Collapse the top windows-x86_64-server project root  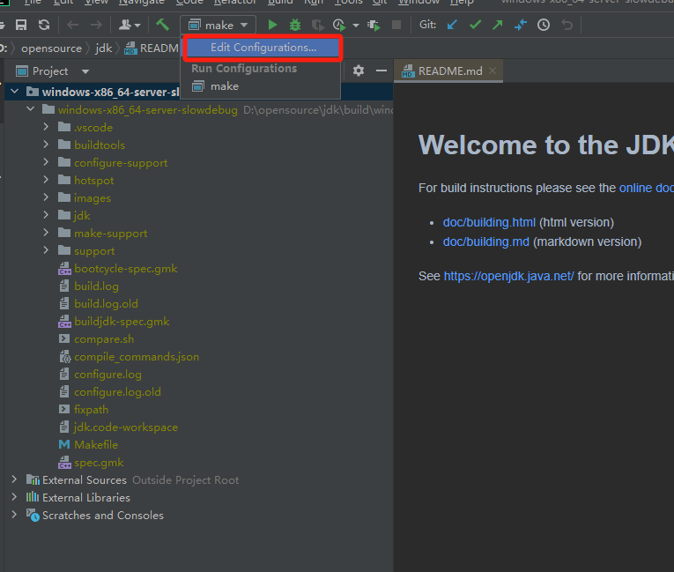[x=15, y=92]
